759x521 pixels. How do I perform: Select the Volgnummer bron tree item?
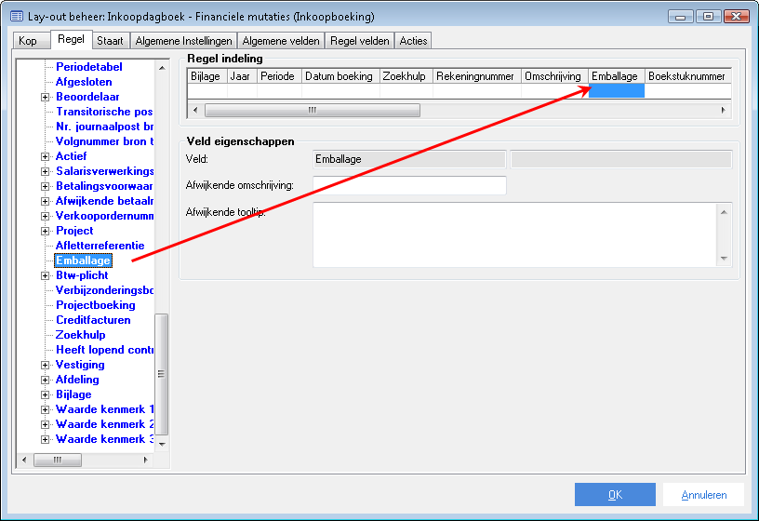(x=104, y=141)
